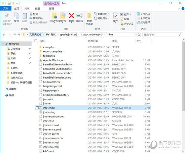Image resolution: width=185 pixels, height=153 pixels.
Task: Click the vertical scrollbar thumb
Action: pyautogui.click(x=183, y=76)
